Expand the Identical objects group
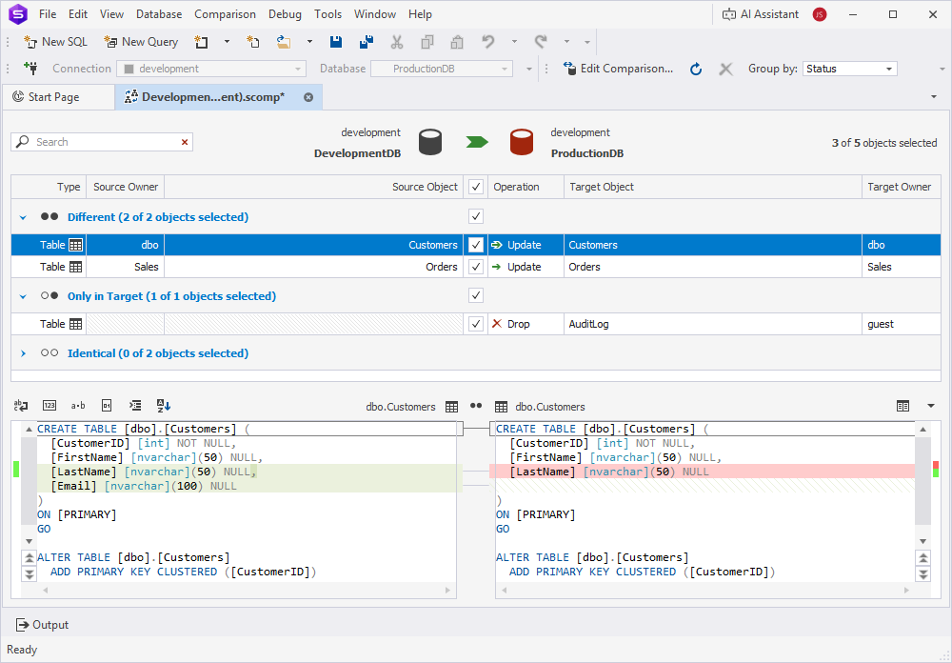This screenshot has width=952, height=663. 23,353
